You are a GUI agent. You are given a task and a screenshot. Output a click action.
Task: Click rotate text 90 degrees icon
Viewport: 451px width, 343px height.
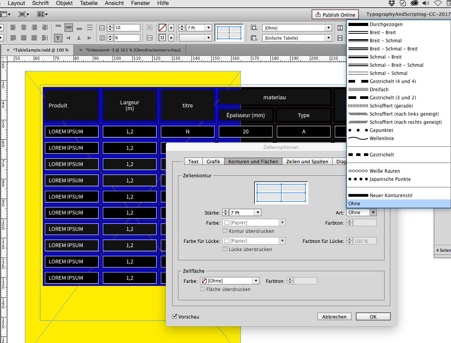[68, 38]
